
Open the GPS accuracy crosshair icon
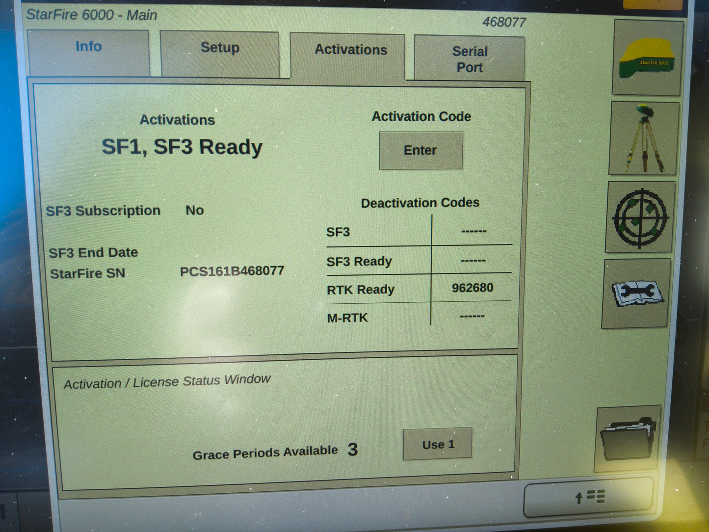[x=638, y=217]
